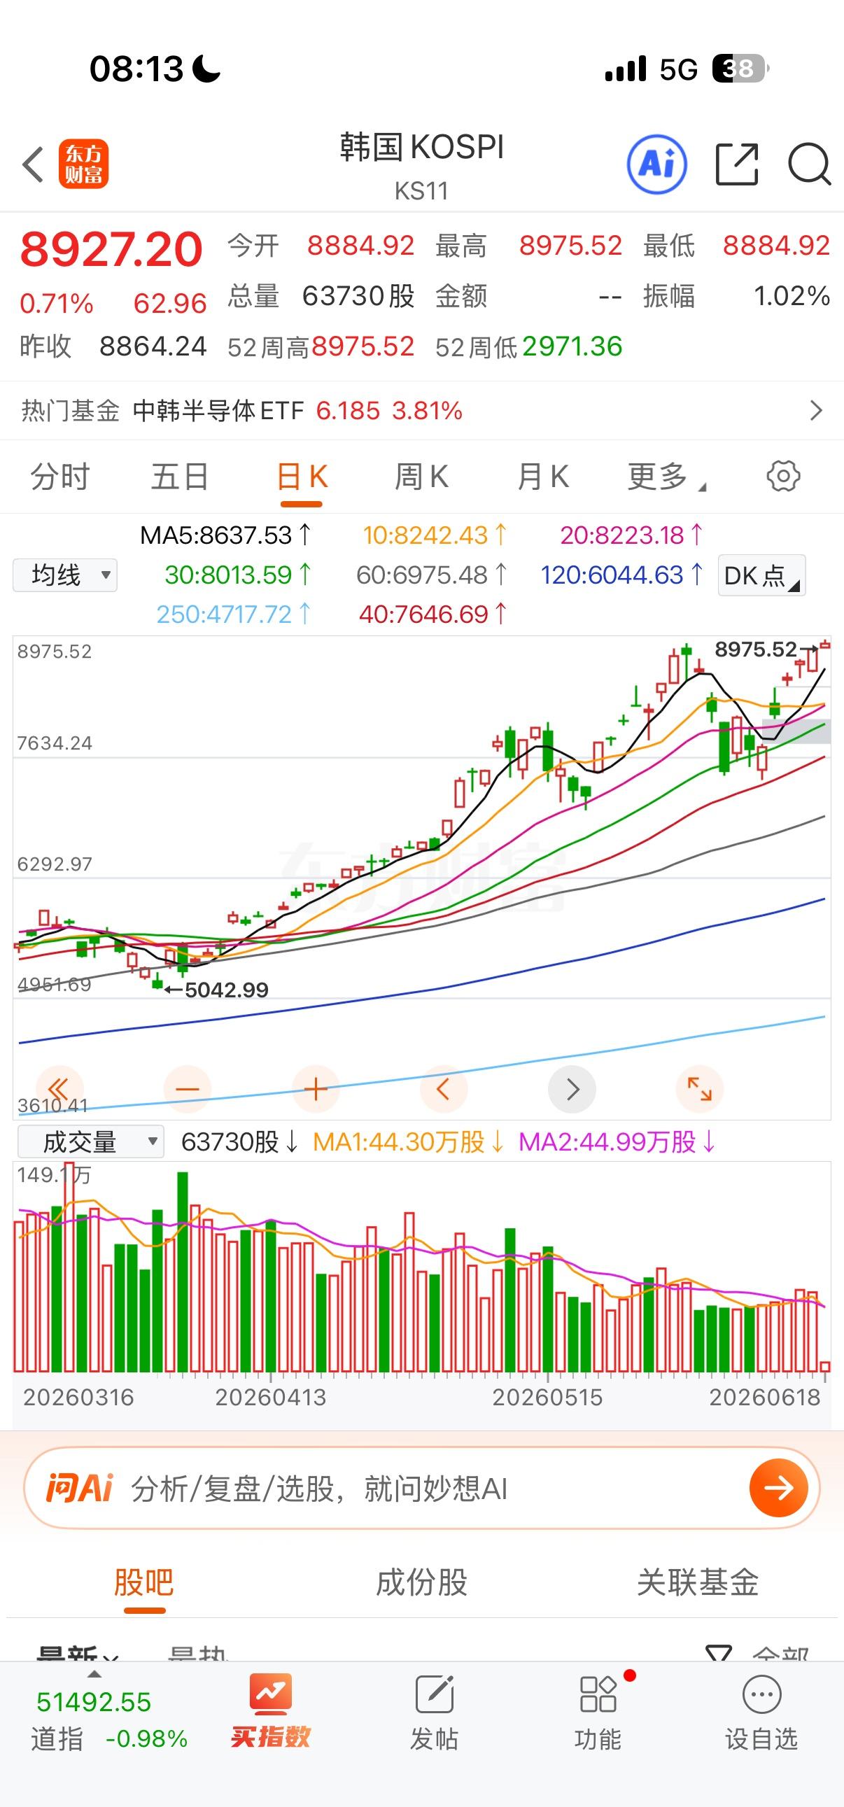Viewport: 844px width, 1807px height.
Task: Shift chart right with arrow button
Action: point(572,1089)
